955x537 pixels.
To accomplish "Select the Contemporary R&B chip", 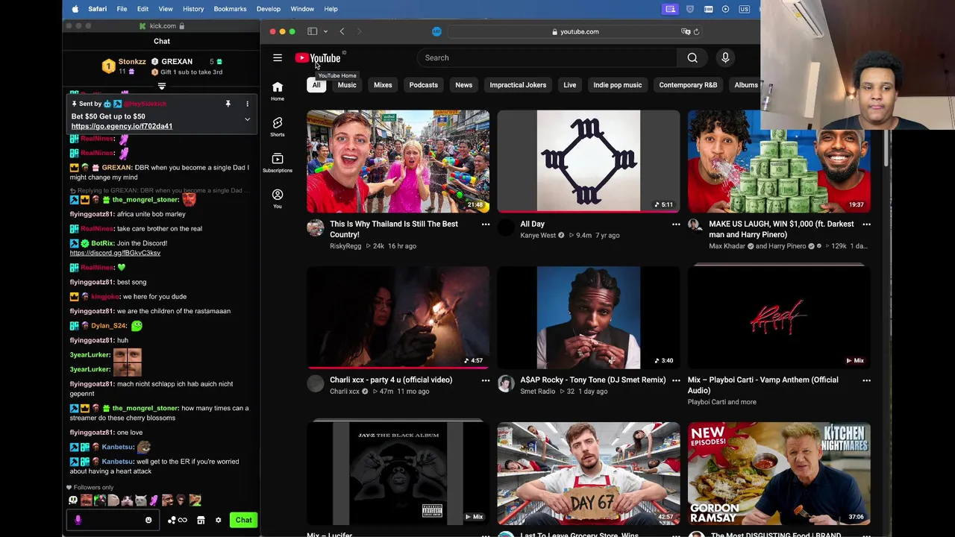I will coord(688,85).
